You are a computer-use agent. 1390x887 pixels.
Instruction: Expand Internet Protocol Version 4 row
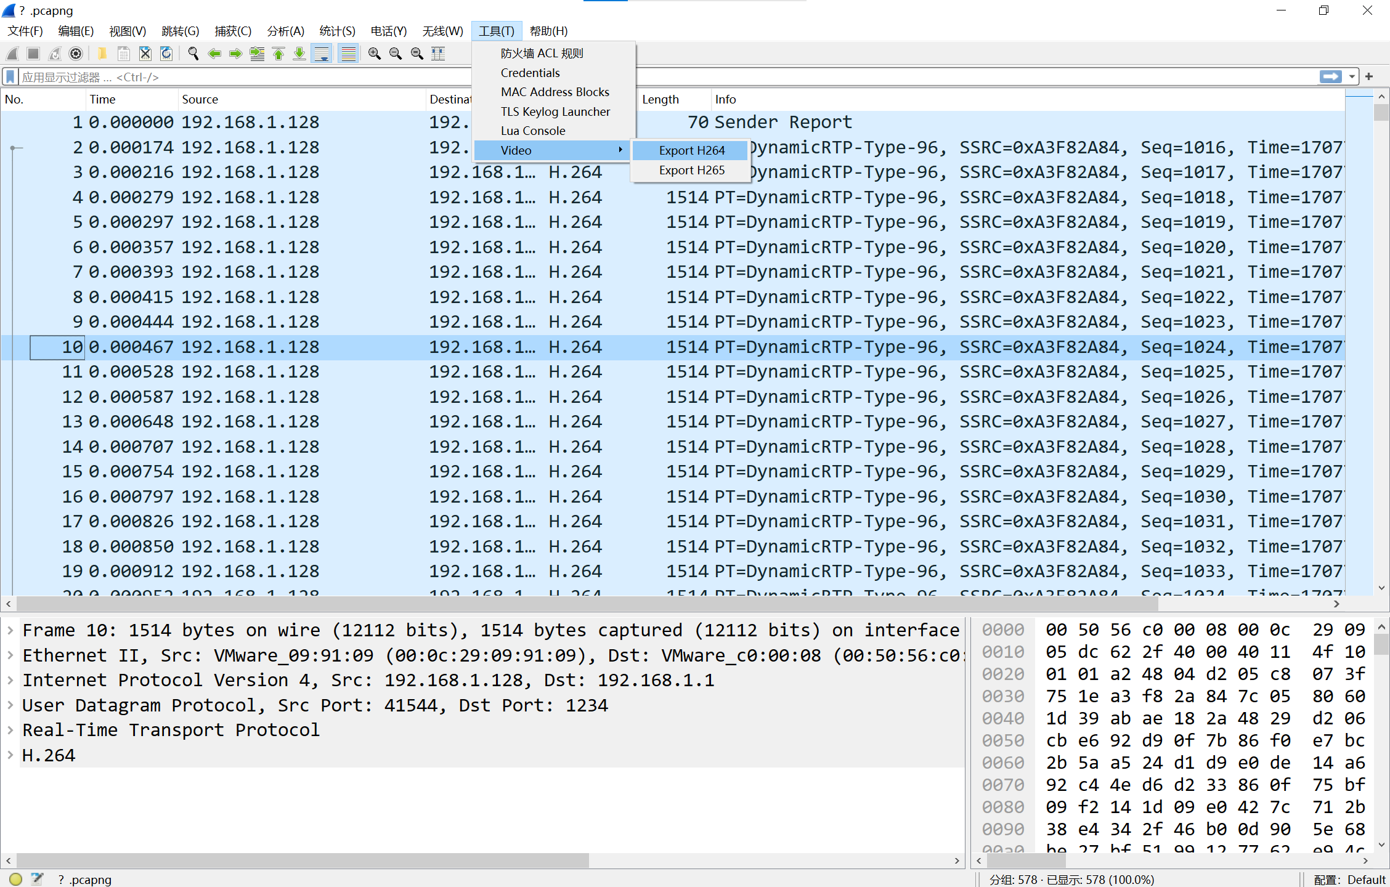(10, 680)
